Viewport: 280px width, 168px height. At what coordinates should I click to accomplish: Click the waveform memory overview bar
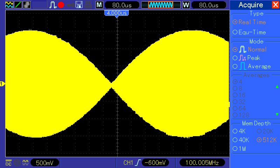click(x=161, y=5)
